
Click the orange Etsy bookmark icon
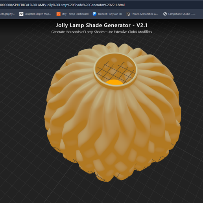tap(59, 14)
